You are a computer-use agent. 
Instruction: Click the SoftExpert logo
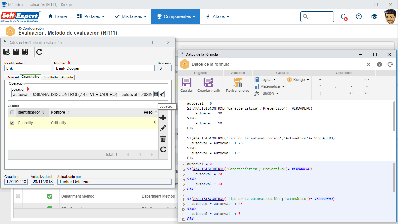(x=21, y=16)
